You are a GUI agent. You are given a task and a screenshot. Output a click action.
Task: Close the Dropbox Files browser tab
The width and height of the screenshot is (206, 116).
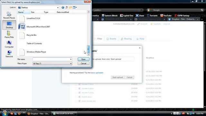[198, 19]
